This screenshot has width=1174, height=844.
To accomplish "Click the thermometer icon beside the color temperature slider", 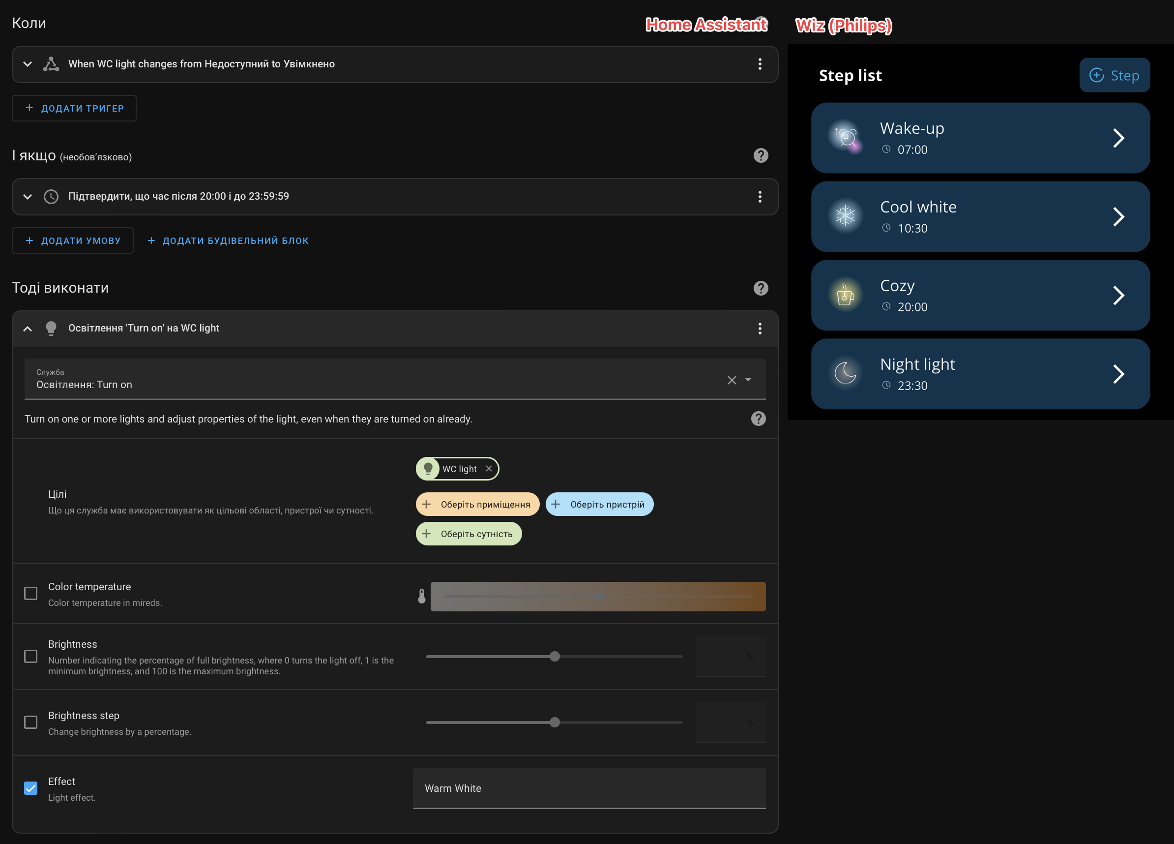I will coord(422,597).
